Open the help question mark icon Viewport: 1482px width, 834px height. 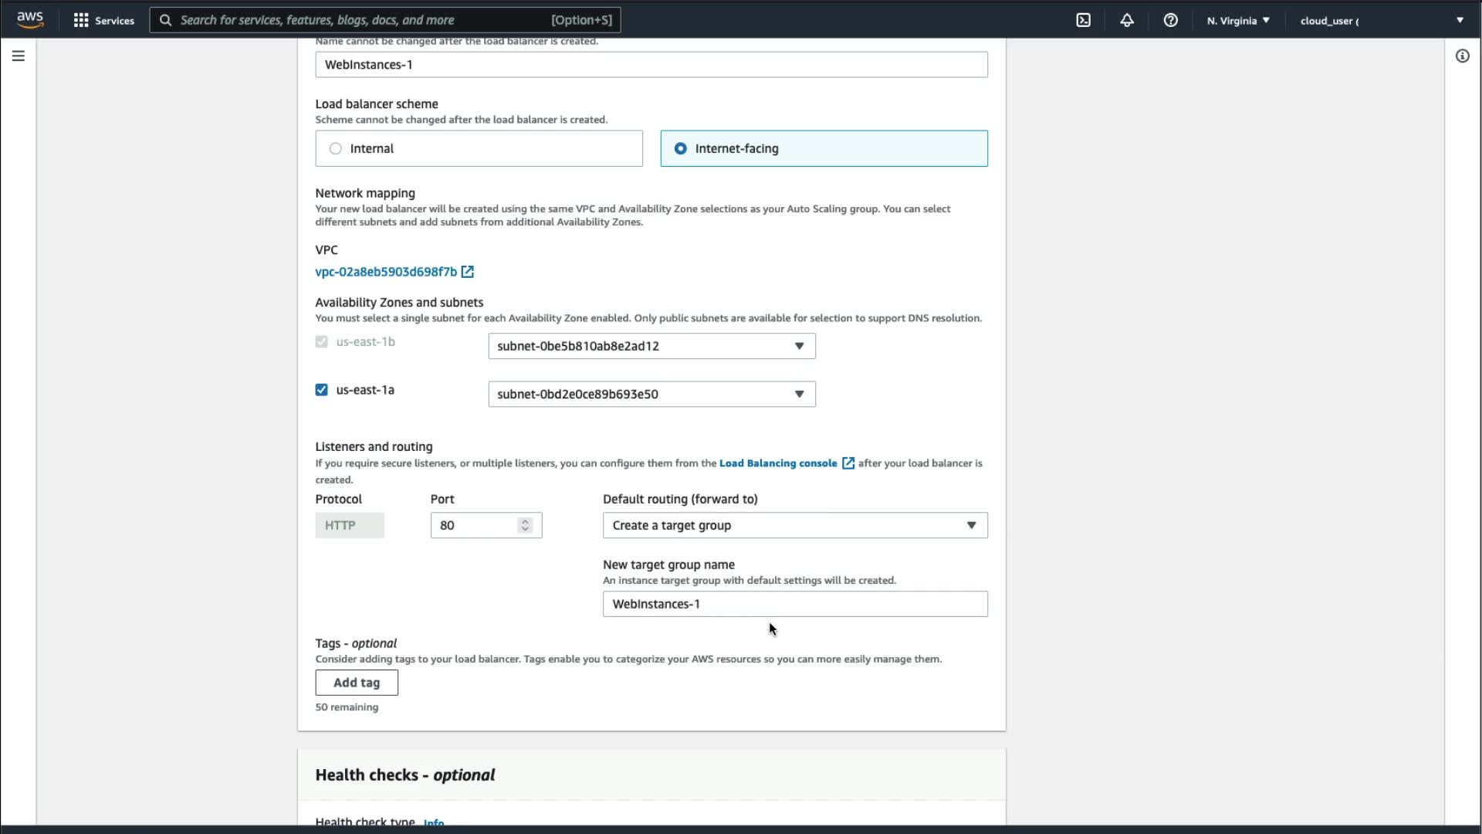tap(1170, 20)
